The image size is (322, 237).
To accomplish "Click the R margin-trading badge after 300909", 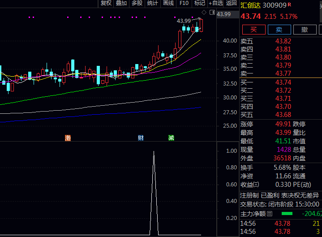I will point(289,5).
